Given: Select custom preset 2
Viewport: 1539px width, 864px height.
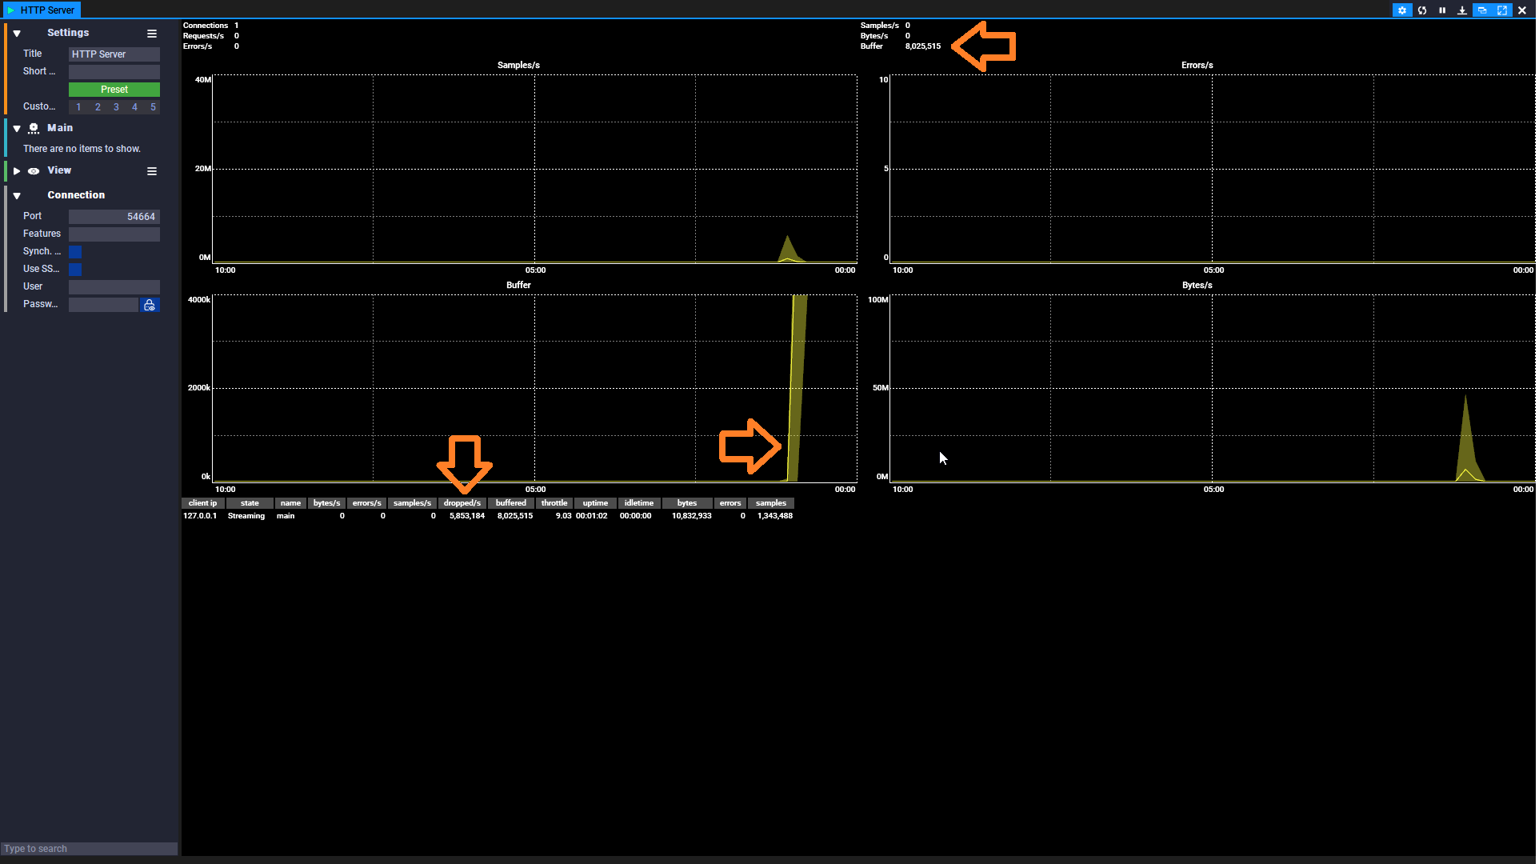Looking at the screenshot, I should 98,107.
